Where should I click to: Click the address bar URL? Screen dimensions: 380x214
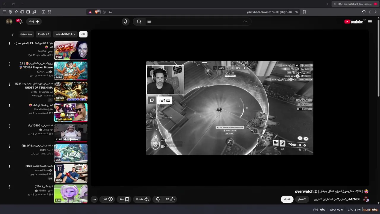click(x=269, y=12)
